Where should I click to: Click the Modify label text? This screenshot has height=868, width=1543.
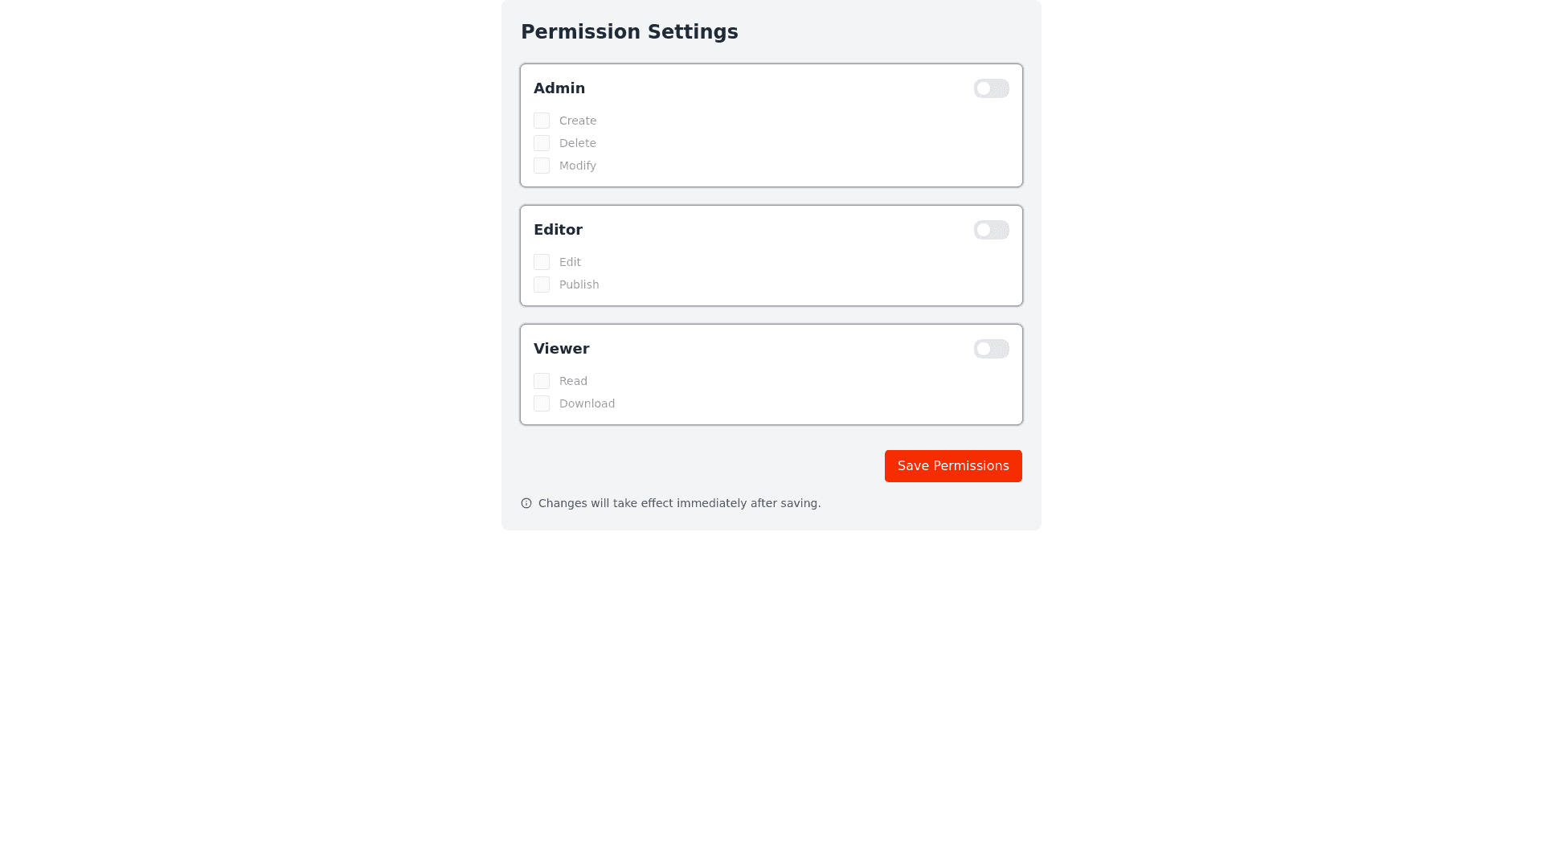point(577,166)
